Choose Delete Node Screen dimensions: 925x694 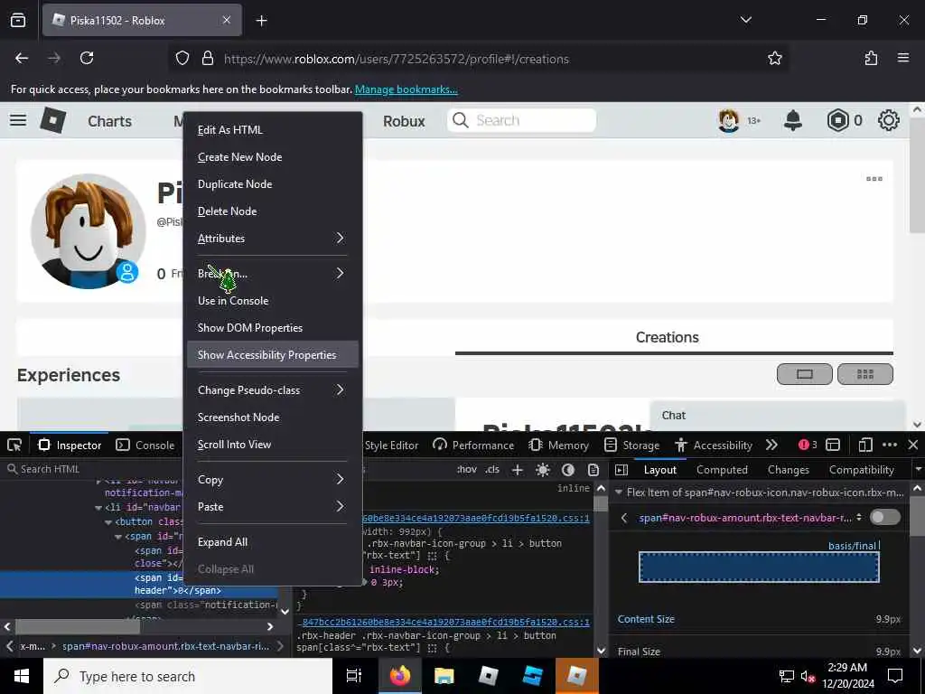click(x=272, y=211)
